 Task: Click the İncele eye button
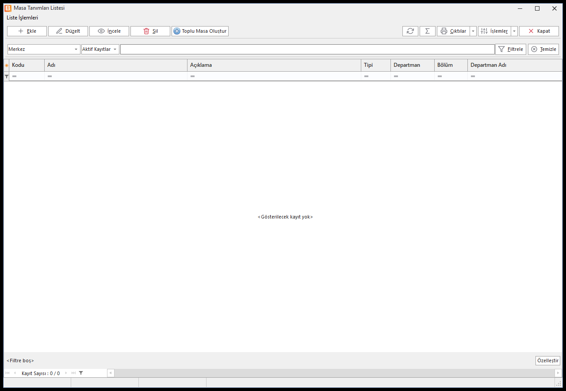click(109, 31)
